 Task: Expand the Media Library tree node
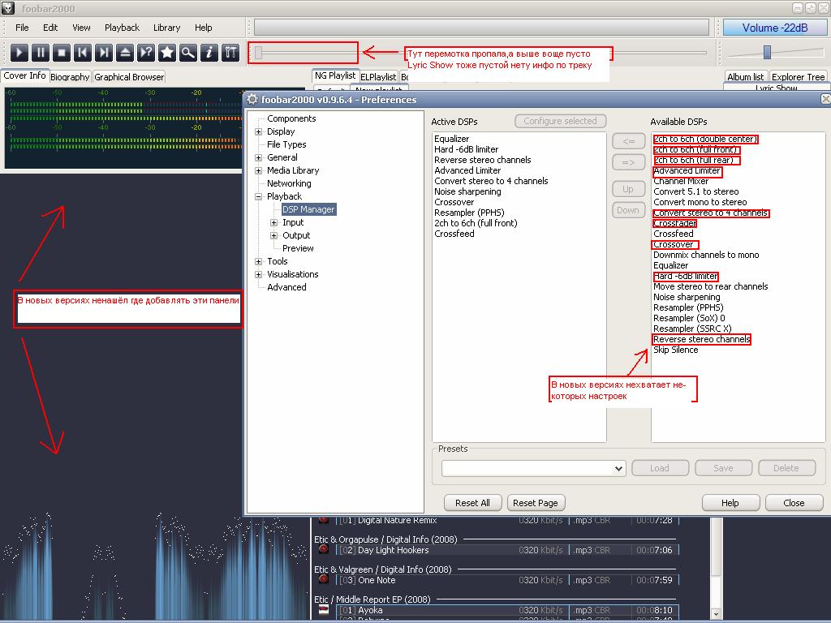point(259,170)
